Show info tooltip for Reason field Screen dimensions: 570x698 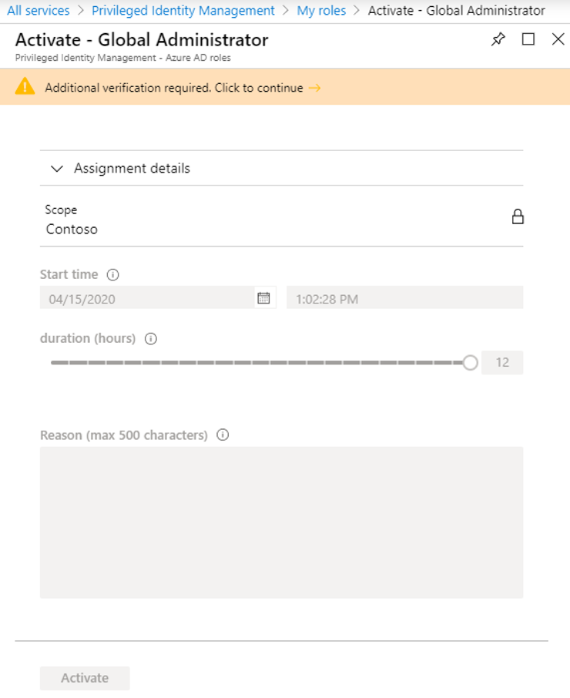click(x=223, y=435)
